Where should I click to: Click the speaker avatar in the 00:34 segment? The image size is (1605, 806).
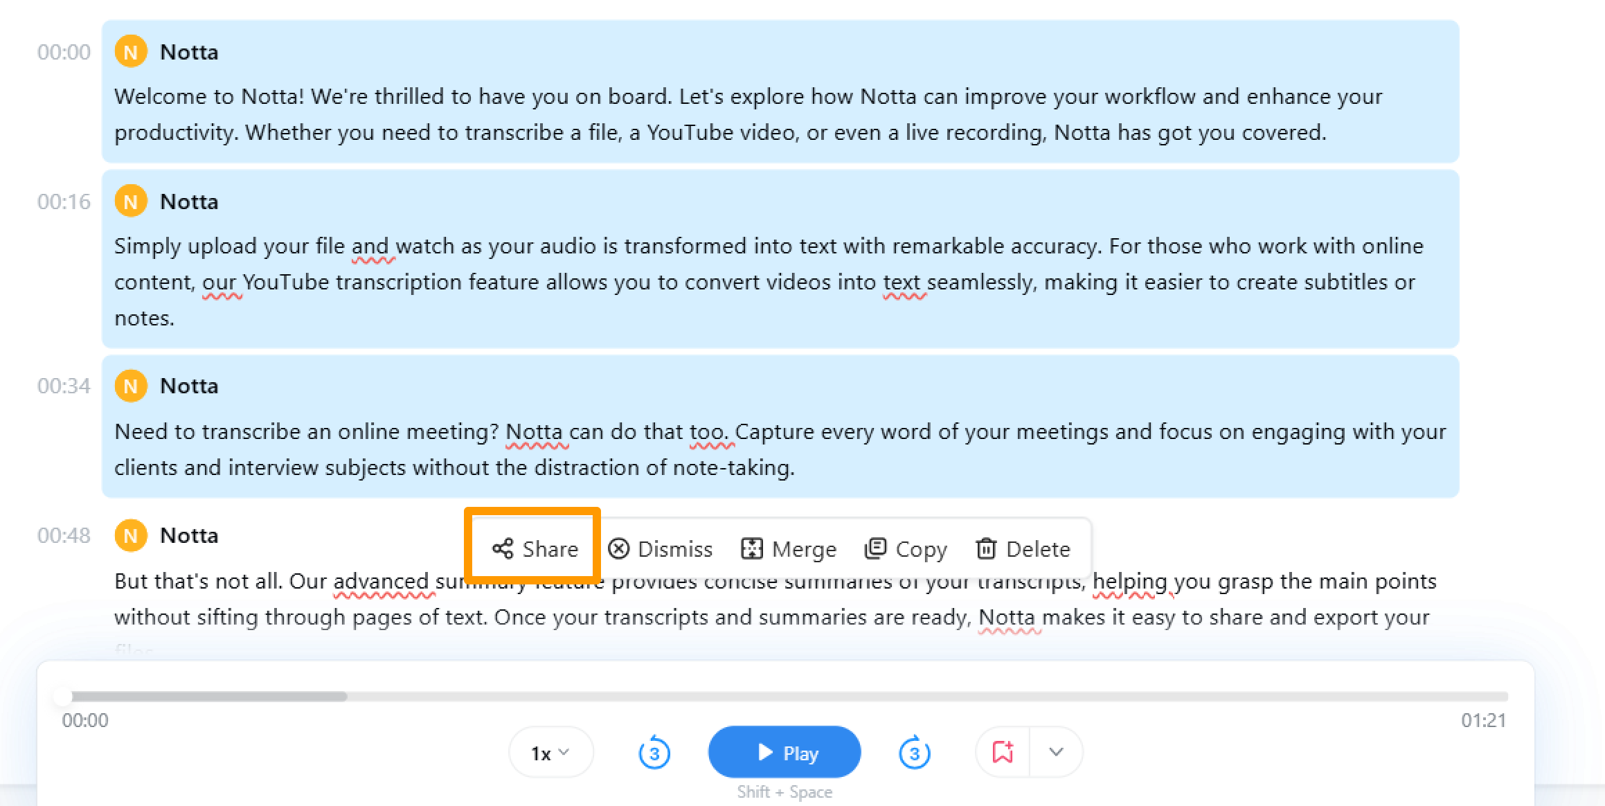[x=131, y=386]
